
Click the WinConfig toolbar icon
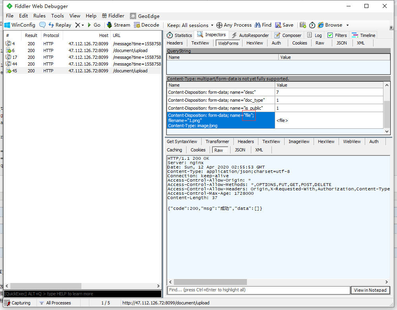(7, 25)
